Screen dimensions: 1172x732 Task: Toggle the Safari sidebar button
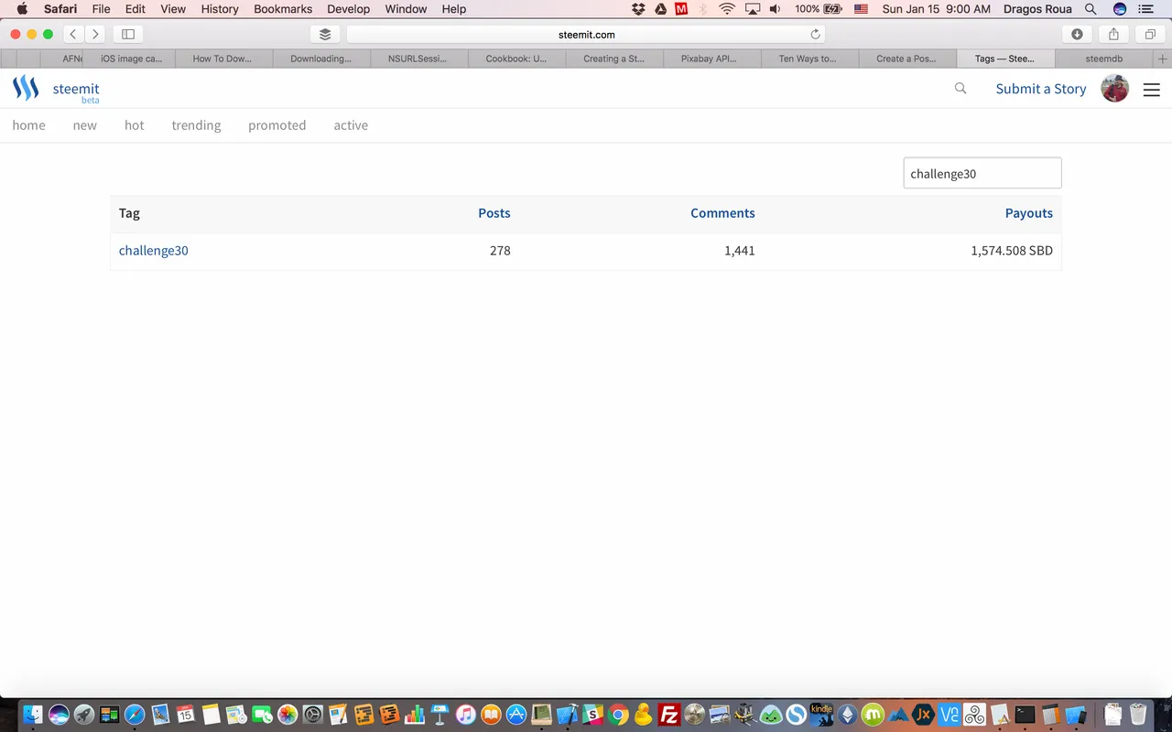pyautogui.click(x=128, y=34)
